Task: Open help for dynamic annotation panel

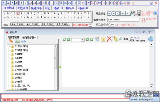Action: [x=155, y=13]
